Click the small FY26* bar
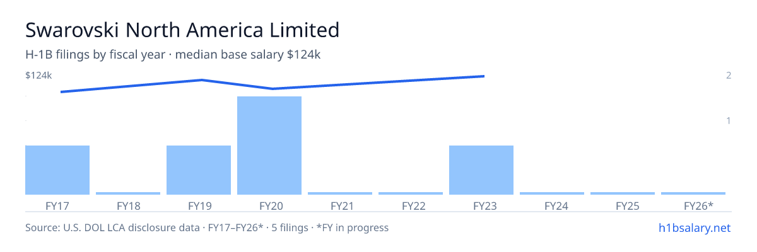Image resolution: width=757 pixels, height=252 pixels. click(693, 193)
